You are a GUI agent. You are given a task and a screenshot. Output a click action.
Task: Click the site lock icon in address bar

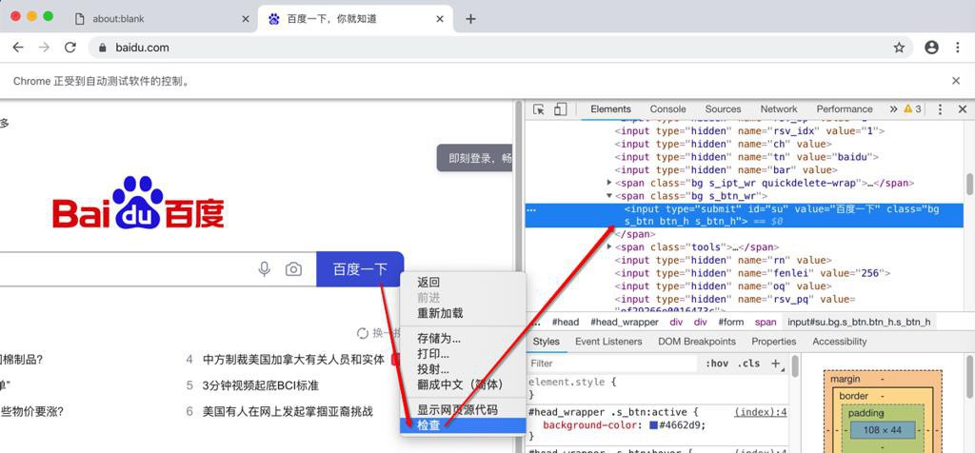(x=103, y=48)
